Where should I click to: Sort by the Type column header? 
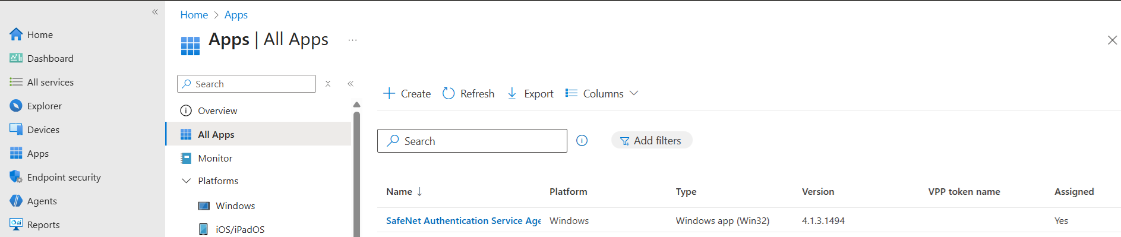click(x=686, y=191)
